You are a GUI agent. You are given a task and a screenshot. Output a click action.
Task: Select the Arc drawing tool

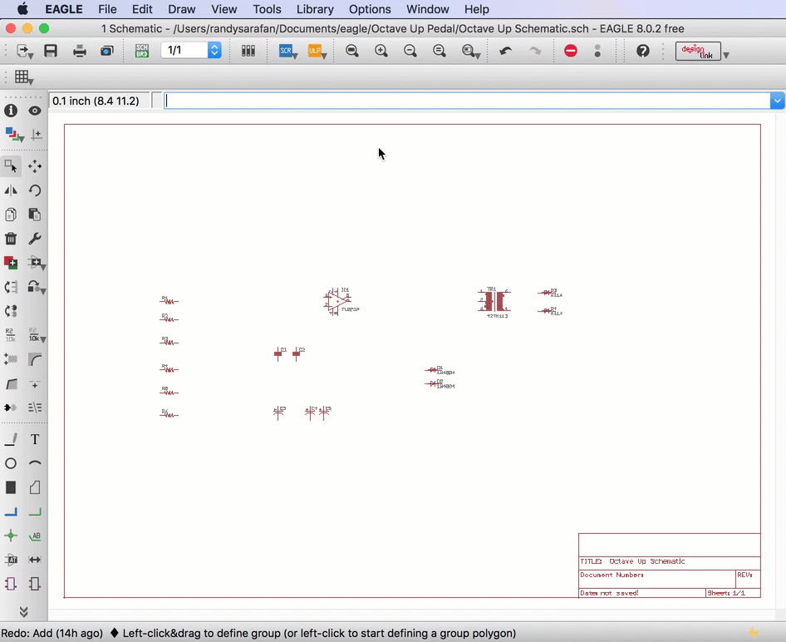(x=35, y=463)
